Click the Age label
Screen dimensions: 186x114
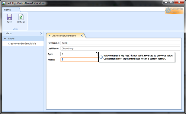(50, 54)
